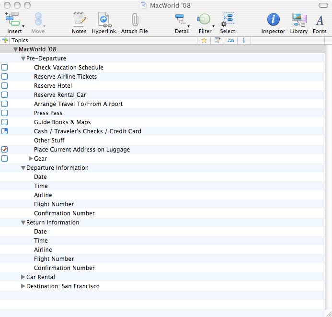Click the Filter toolbar icon
This screenshot has width=332, height=317.
tap(204, 19)
